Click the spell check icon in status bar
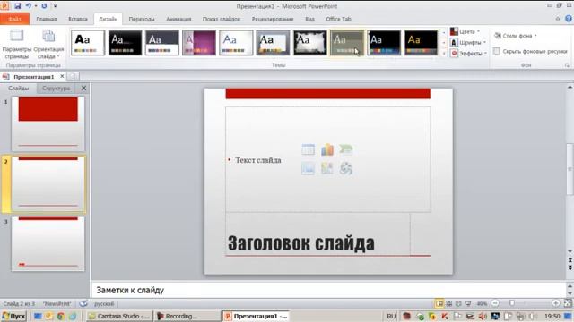This screenshot has height=322, width=574. pos(83,303)
